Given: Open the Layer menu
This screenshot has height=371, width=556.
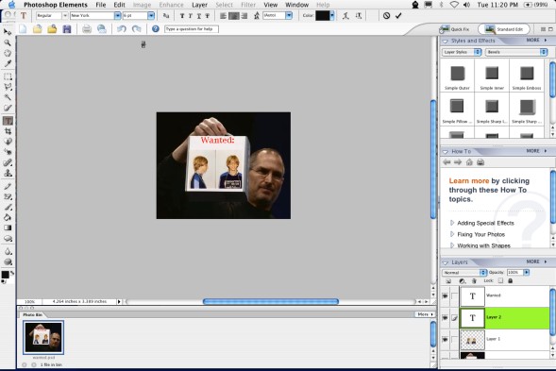Looking at the screenshot, I should [199, 5].
